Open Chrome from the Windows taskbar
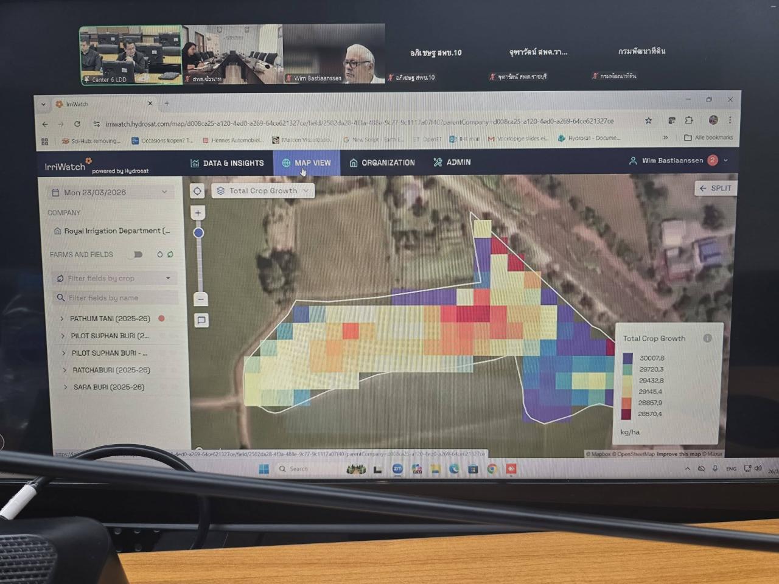This screenshot has height=584, width=779. [492, 469]
